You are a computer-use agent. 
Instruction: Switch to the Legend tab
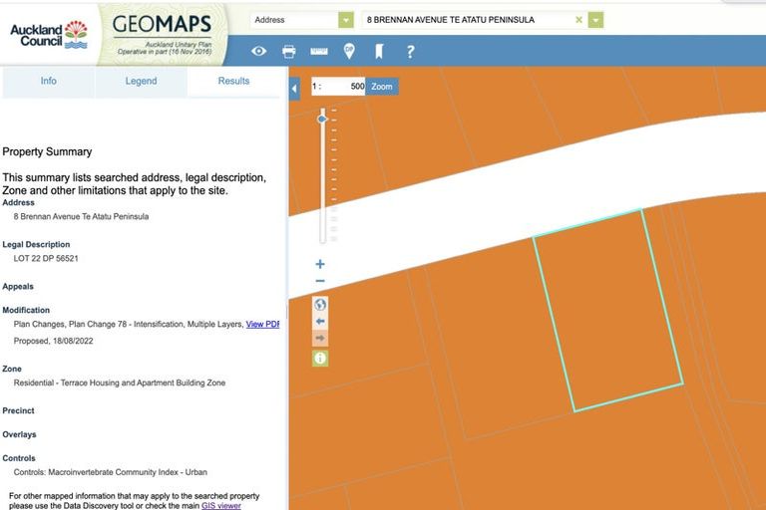[x=141, y=81]
